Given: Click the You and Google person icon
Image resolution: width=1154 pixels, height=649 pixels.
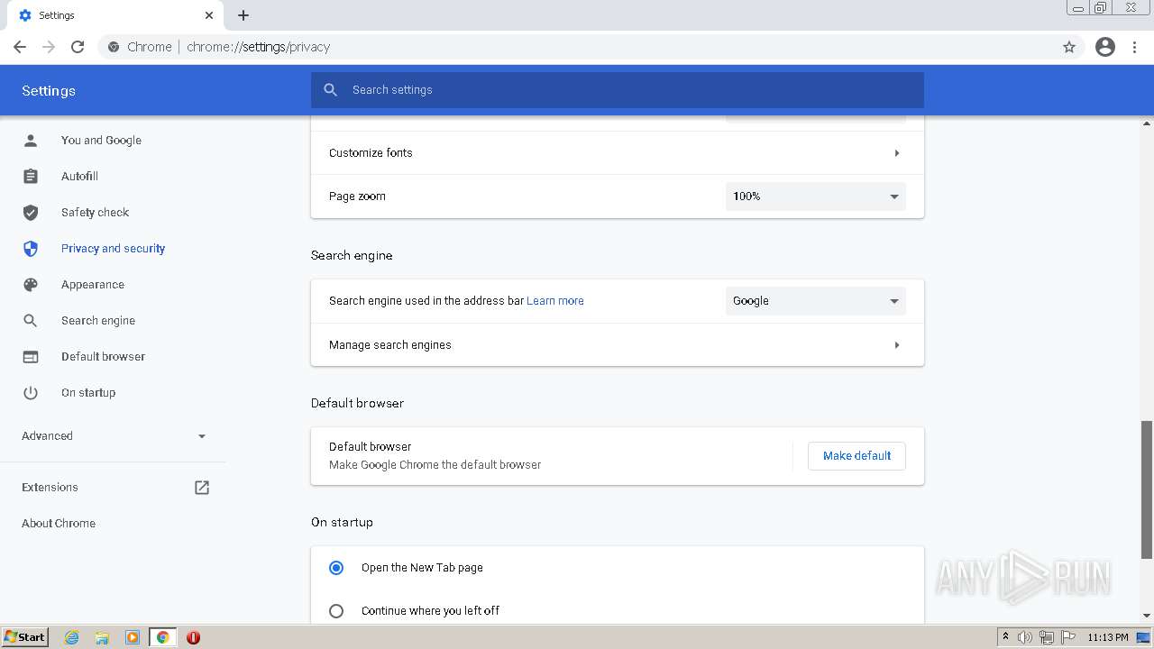Looking at the screenshot, I should coord(31,141).
